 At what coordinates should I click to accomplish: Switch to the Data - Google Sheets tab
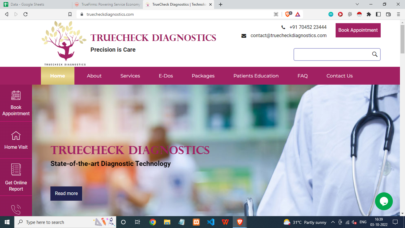tap(27, 4)
